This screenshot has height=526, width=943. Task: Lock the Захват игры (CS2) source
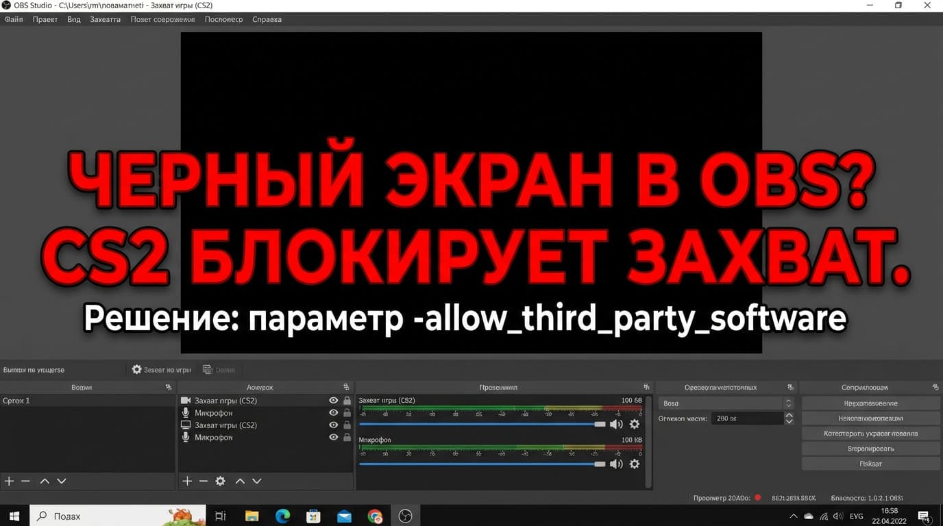tap(347, 400)
